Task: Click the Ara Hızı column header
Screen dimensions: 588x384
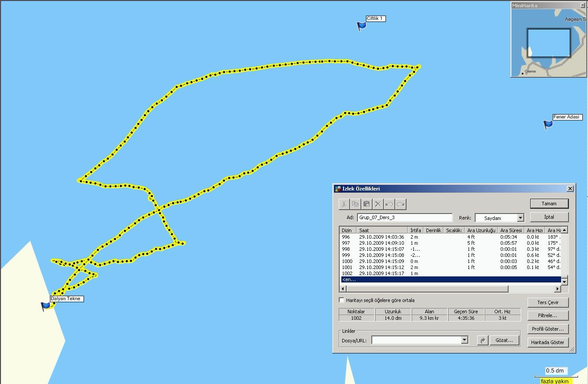Action: coord(534,230)
